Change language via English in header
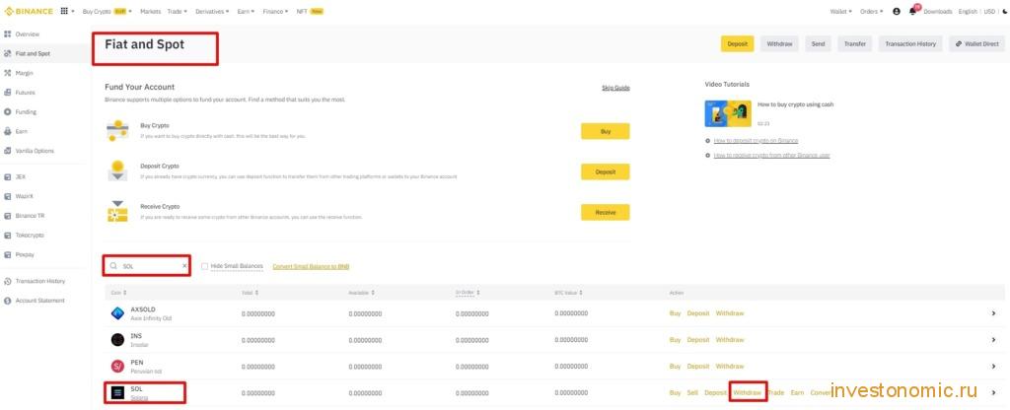 pyautogui.click(x=968, y=12)
